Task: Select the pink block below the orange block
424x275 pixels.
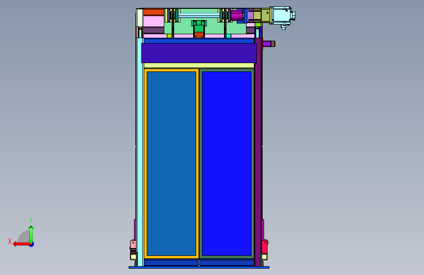Action: [x=154, y=21]
